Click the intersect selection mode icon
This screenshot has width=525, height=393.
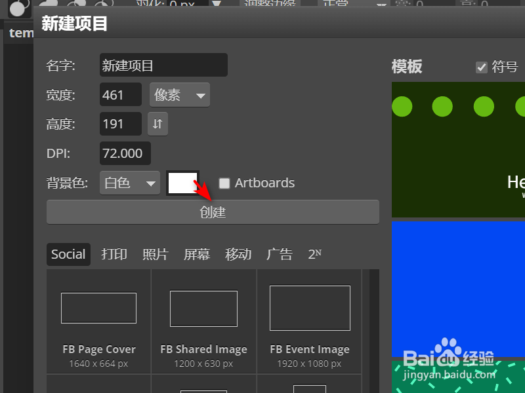pos(104,5)
